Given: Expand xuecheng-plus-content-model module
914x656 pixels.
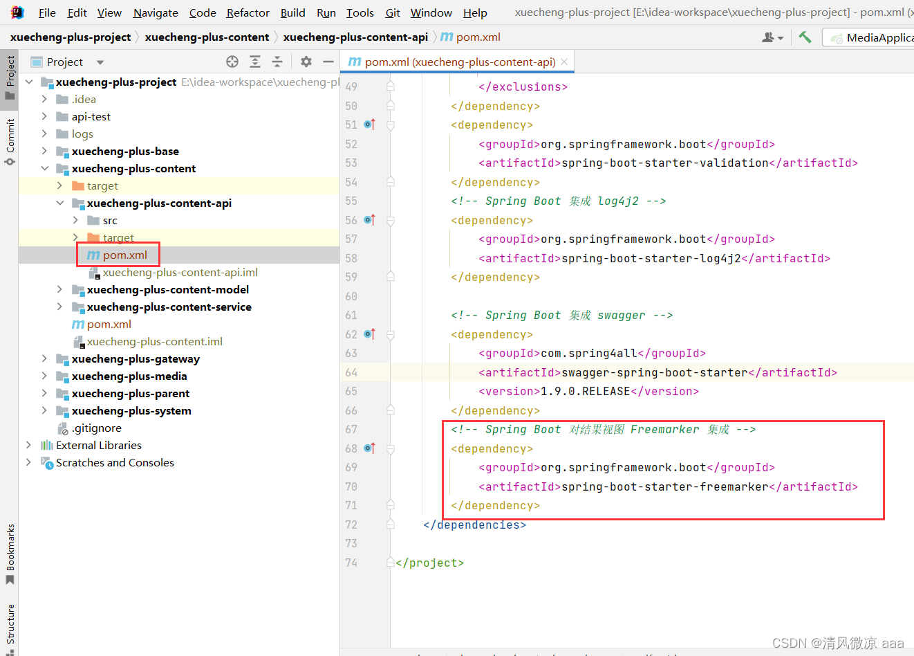Looking at the screenshot, I should tap(60, 289).
